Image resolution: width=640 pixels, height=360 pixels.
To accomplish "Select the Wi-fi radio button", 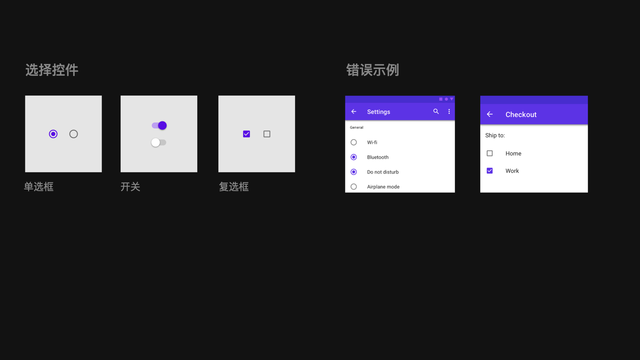I will click(x=354, y=142).
